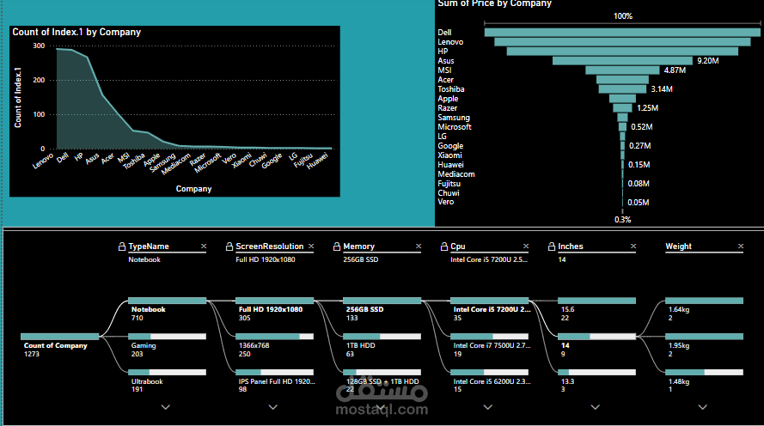Screen dimensions: 764x426
Task: Click the Lenovo funnel bar
Action: point(622,42)
